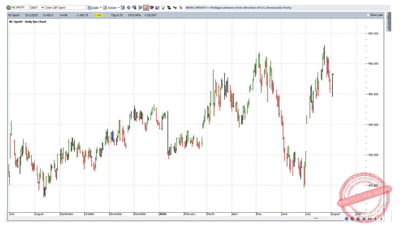Click the horizontal scrollbar handle below chart
The image size is (402, 228).
pos(316,218)
